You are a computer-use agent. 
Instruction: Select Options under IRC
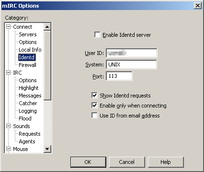tap(28, 80)
